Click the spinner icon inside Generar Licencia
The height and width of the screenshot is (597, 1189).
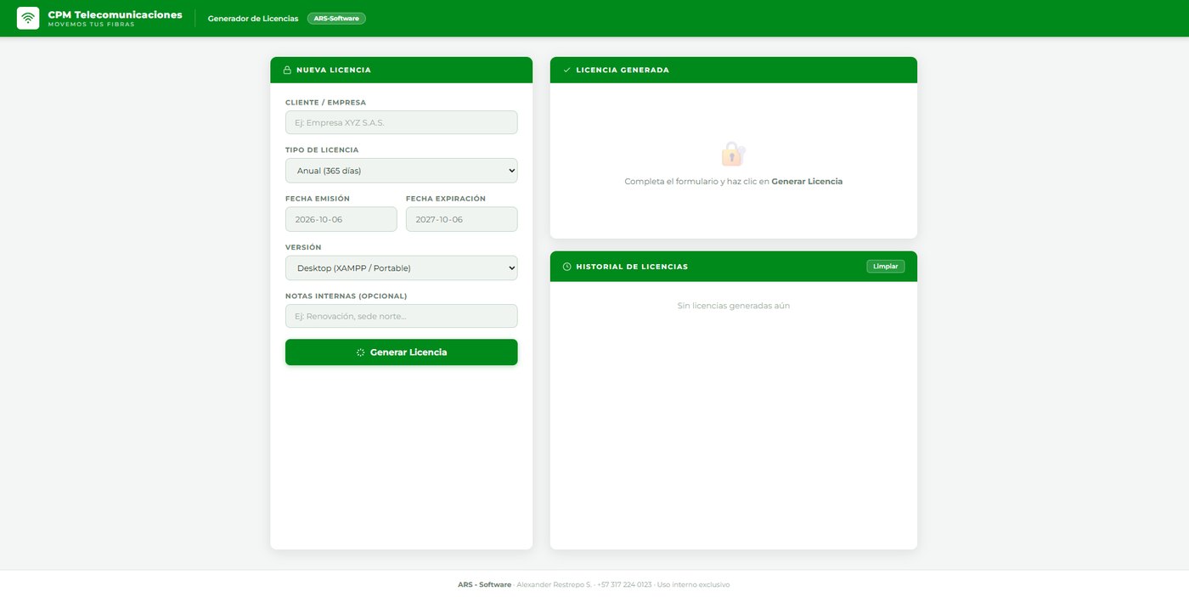pos(360,352)
